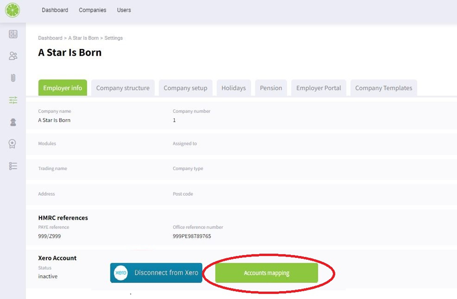Select the Employer info tab

coord(63,88)
